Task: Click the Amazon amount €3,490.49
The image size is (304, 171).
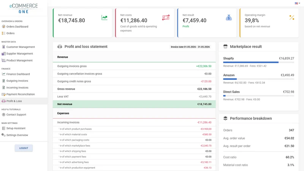Action: point(287,75)
